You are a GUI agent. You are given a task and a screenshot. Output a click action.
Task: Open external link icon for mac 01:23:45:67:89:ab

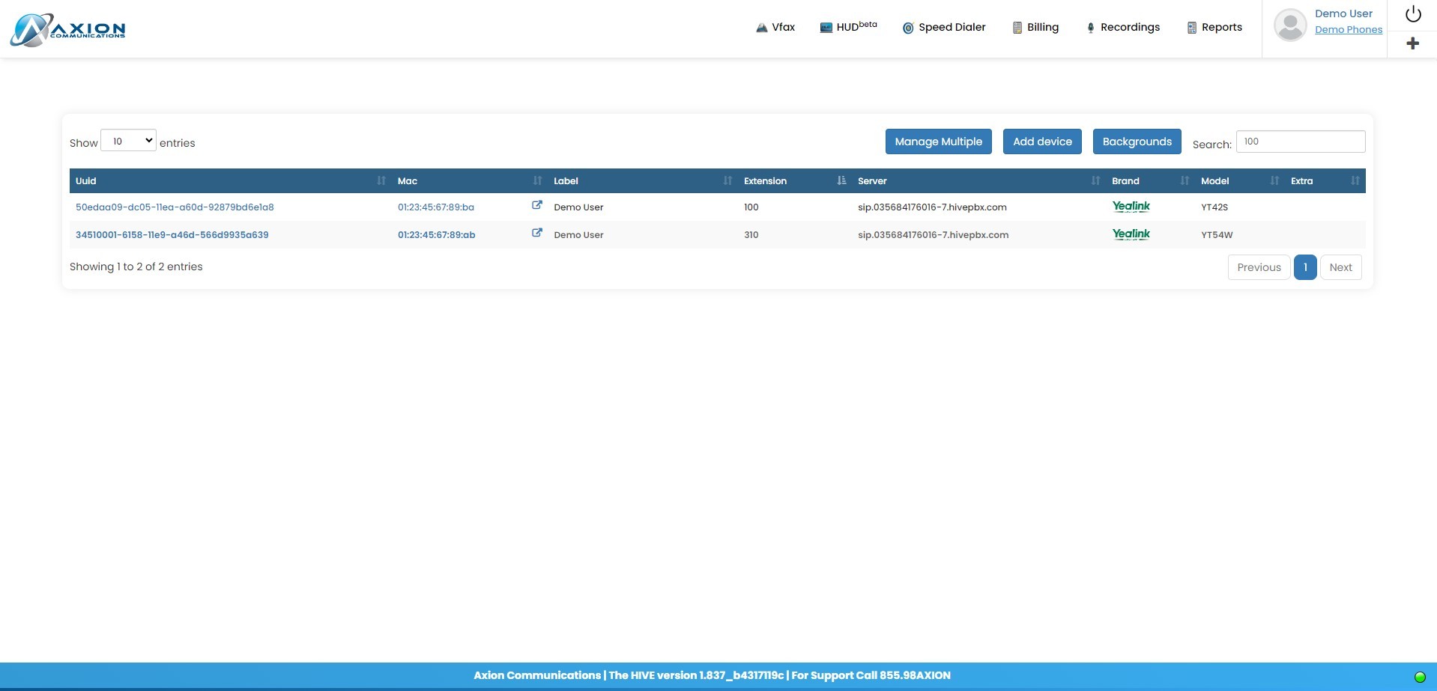click(537, 233)
